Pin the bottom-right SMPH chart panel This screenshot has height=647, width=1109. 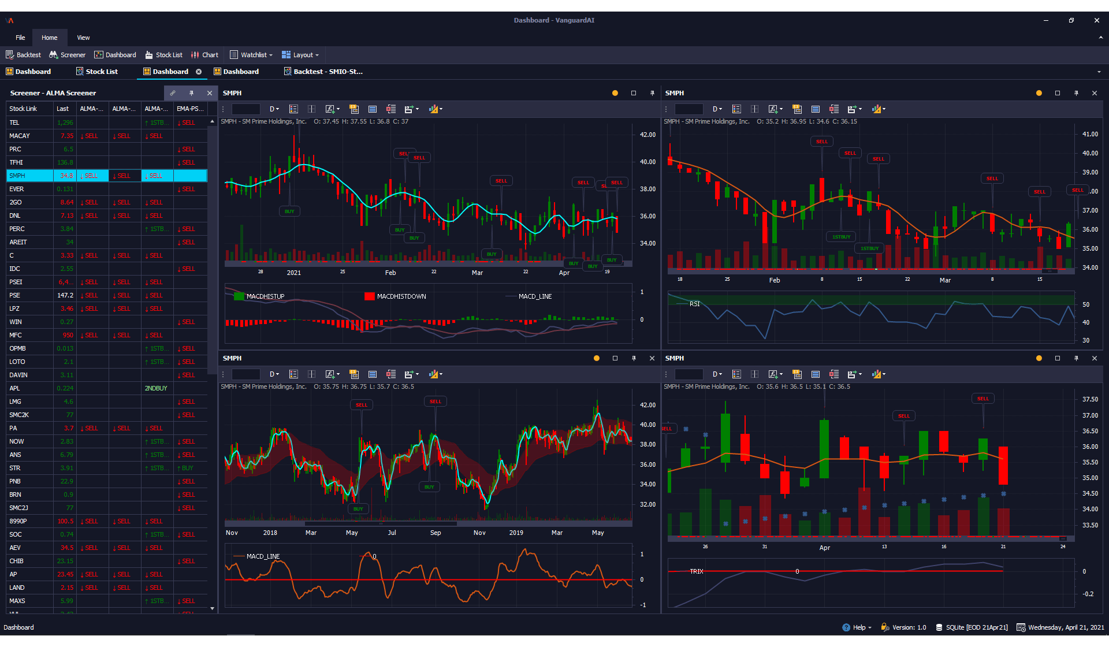(x=1076, y=358)
